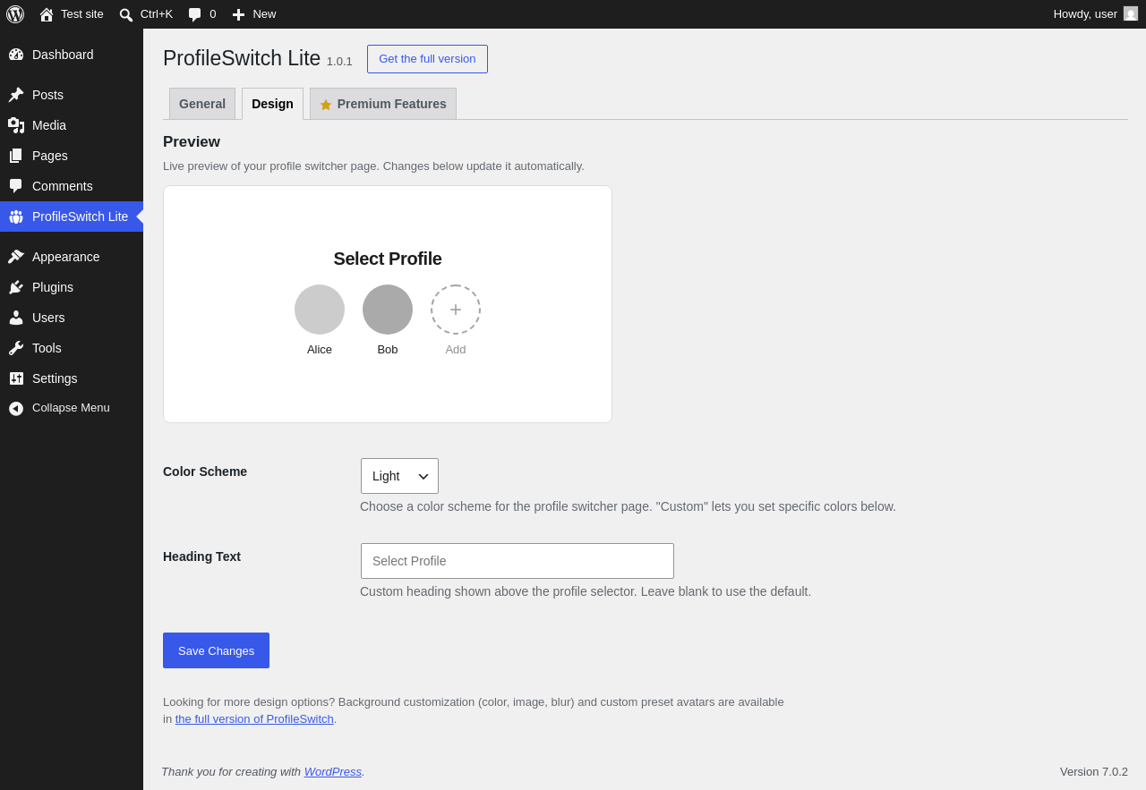Screen dimensions: 1146x790
Task: Click the ProfileSwitch Lite sidebar icon
Action: coord(16,217)
